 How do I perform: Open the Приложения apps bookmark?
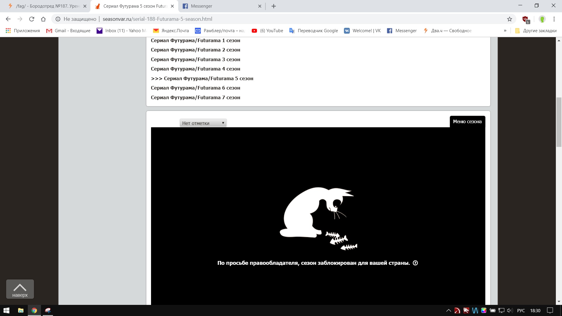(x=23, y=31)
